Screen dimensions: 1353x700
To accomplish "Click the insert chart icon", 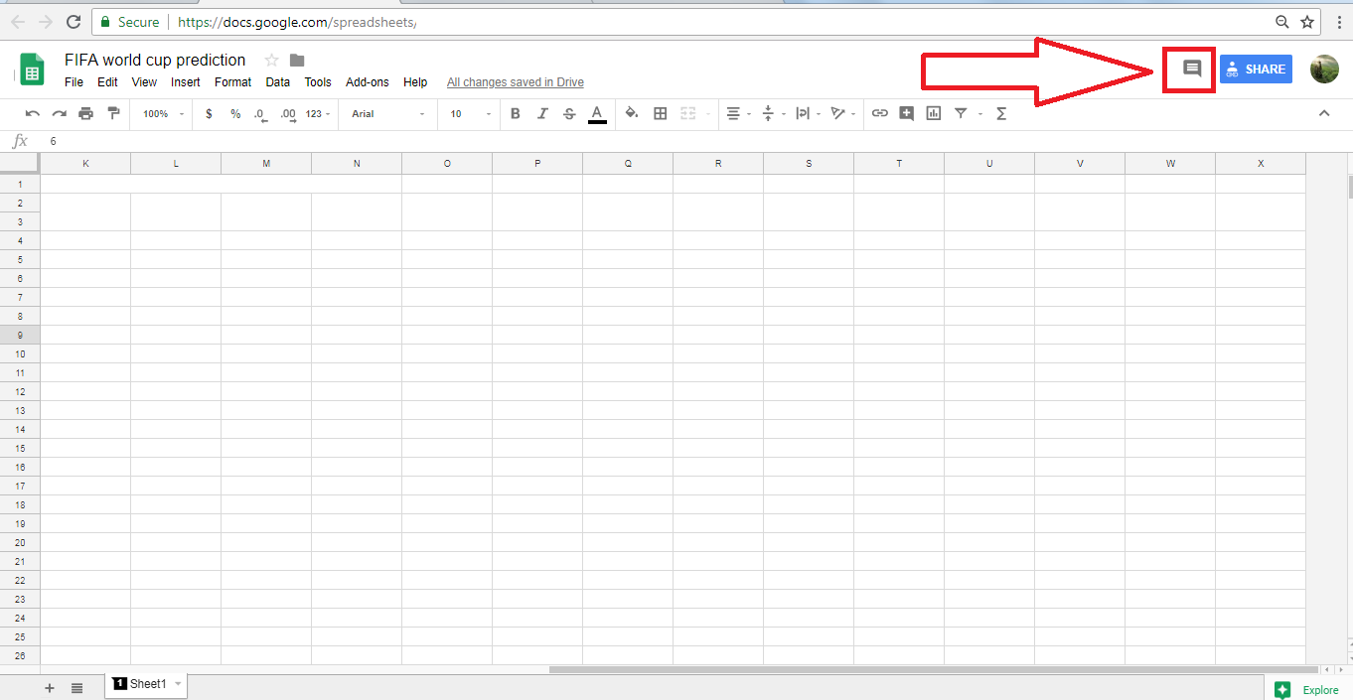I will click(933, 114).
